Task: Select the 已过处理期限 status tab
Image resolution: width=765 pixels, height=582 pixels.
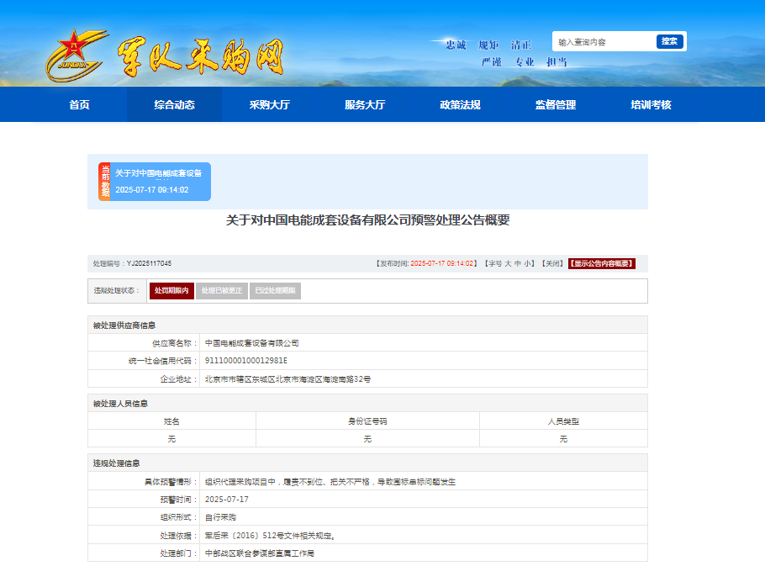Action: pyautogui.click(x=275, y=291)
